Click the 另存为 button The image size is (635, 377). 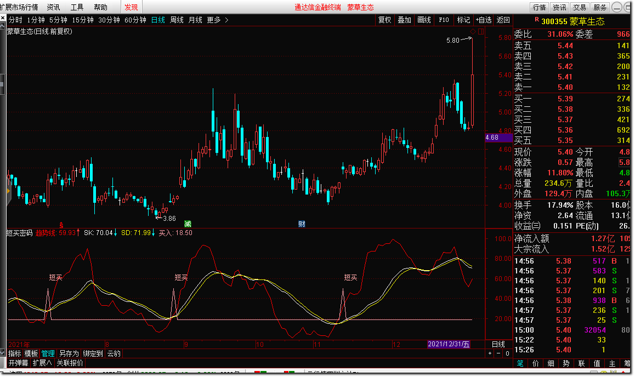69,353
